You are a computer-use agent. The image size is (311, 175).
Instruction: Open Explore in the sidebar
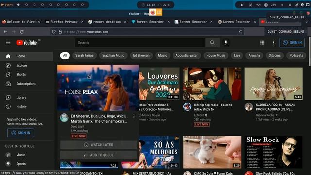point(27,66)
